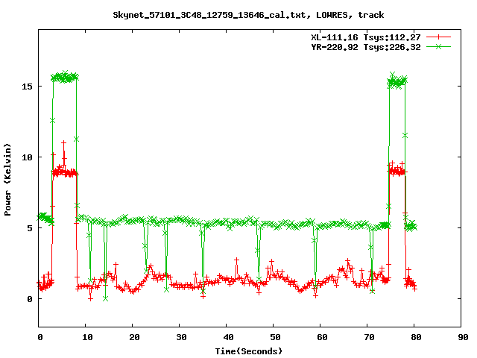Image resolution: width=477 pixels, height=358 pixels.
Task: Click x-axis tick label 50
Action: (275, 337)
